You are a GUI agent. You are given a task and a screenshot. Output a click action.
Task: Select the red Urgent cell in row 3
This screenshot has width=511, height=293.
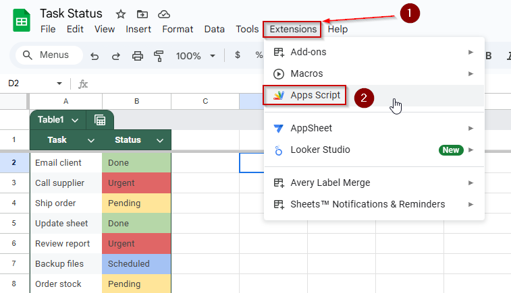[136, 183]
